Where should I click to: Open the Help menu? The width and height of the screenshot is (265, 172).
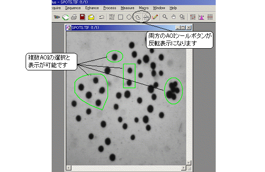(173, 8)
